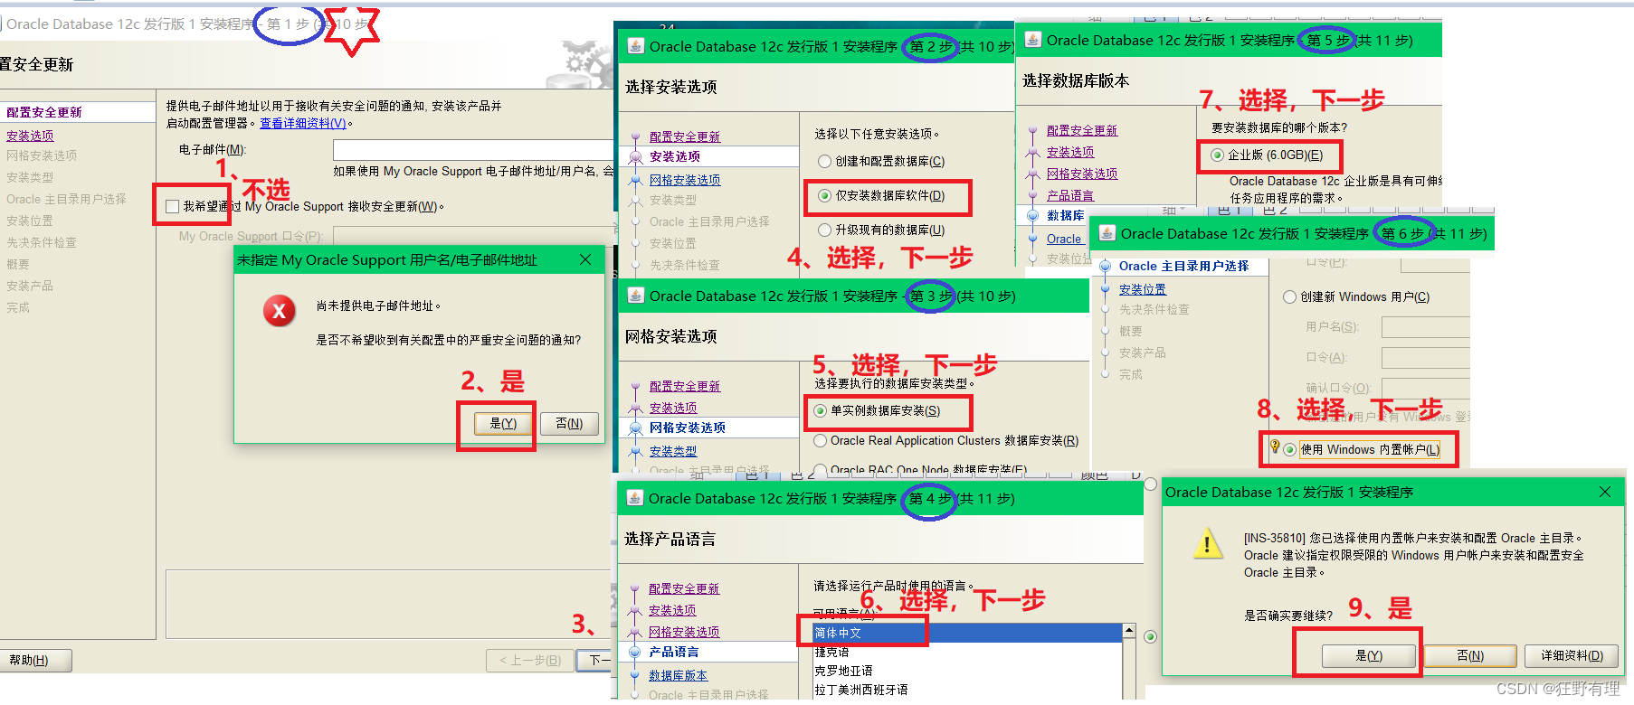Click Java icon in step 3 installer title
Screen dimensions: 1634x705
tap(636, 296)
